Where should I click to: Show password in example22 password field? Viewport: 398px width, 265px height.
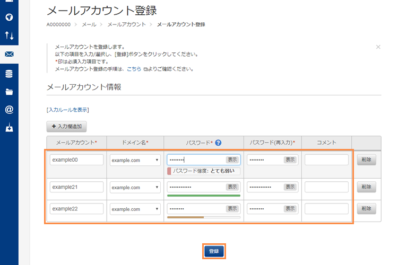pyautogui.click(x=232, y=208)
